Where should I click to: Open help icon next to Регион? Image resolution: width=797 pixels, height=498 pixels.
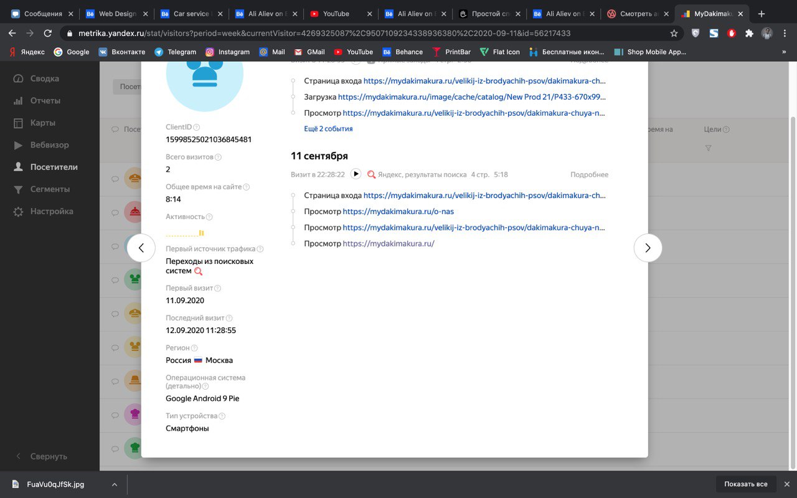(x=194, y=348)
